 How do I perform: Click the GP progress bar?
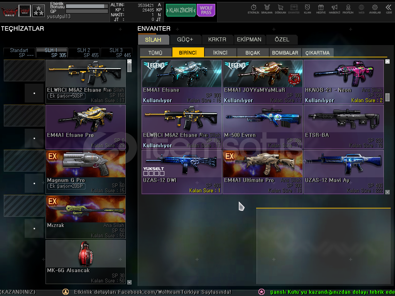[x=87, y=11]
